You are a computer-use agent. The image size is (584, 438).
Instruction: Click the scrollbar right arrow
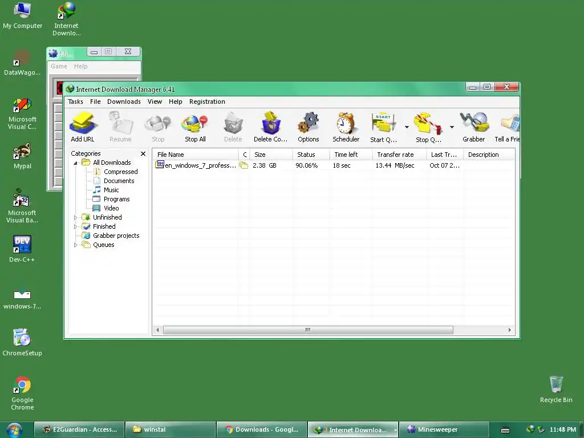point(510,330)
